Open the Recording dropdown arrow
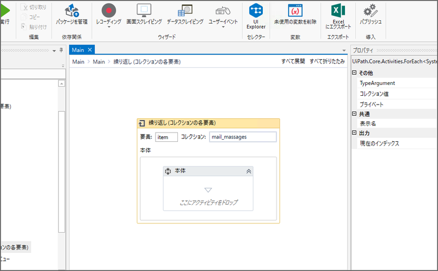 click(108, 27)
